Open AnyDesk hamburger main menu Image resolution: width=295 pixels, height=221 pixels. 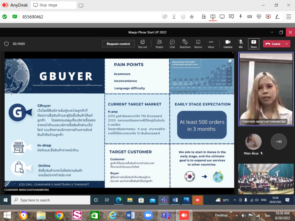click(288, 17)
